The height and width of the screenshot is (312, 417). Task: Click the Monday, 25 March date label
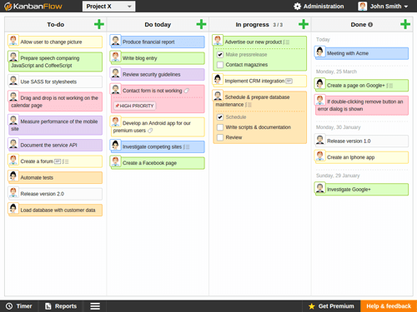pos(336,72)
